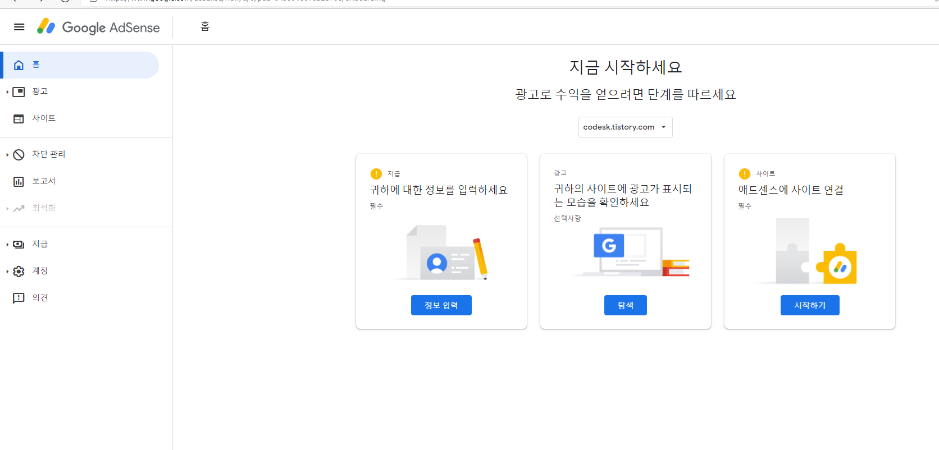Click the 선택사항 label on ads card
Screen dimensions: 939x450
coord(567,218)
